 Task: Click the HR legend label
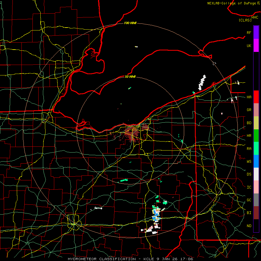[249, 136]
